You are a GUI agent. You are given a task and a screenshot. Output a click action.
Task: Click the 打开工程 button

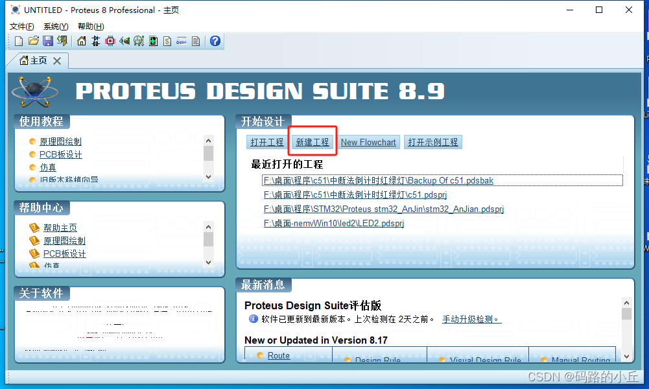pyautogui.click(x=267, y=142)
